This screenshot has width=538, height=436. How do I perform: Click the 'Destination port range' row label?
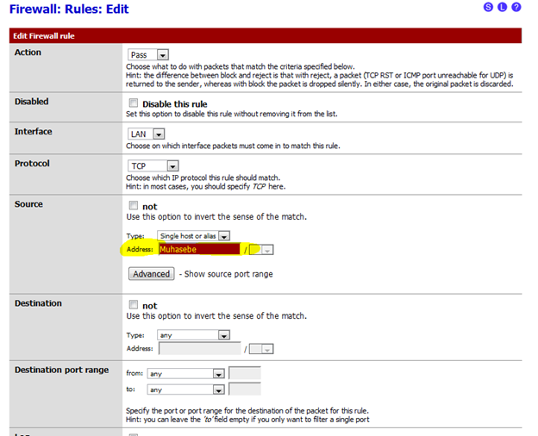(61, 370)
